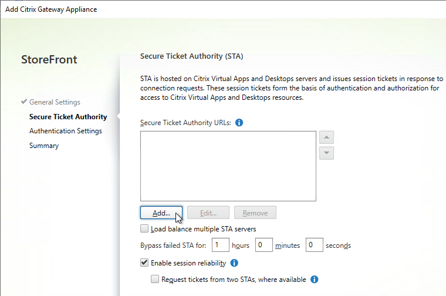446x296 pixels.
Task: Open the General Settings step
Action: point(55,102)
